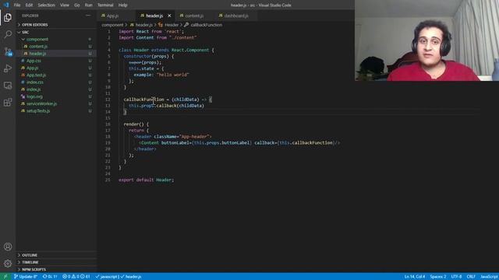
Task: Open Explorer panel more actions ellipsis
Action: (x=88, y=16)
